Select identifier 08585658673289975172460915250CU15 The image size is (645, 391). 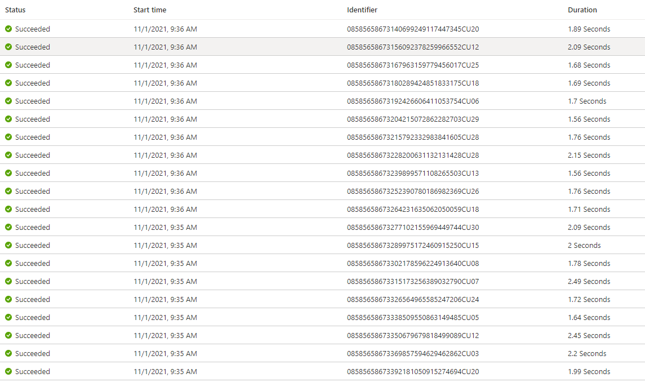[x=413, y=246]
